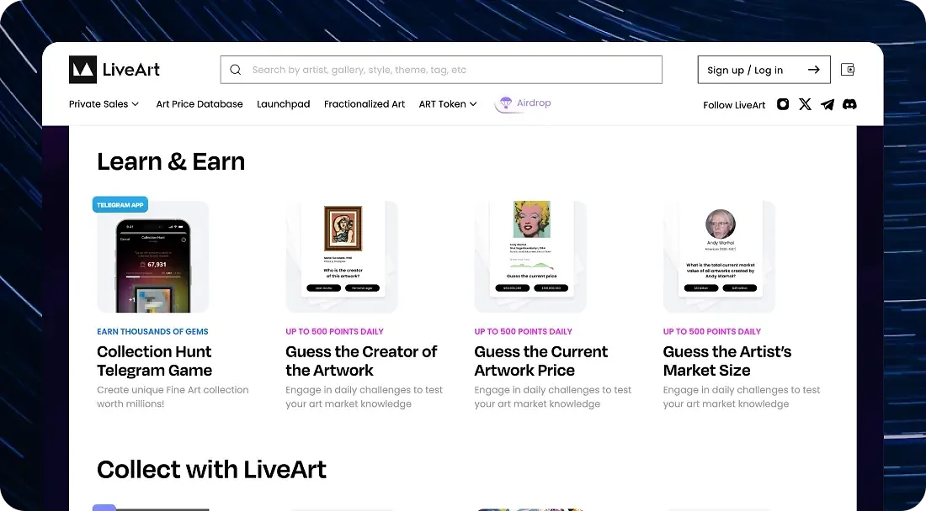Open the Fractionalized Art menu item
926x511 pixels.
click(x=365, y=103)
